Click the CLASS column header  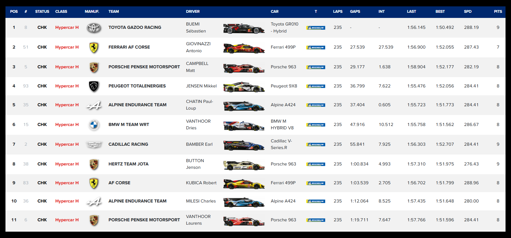pyautogui.click(x=61, y=12)
